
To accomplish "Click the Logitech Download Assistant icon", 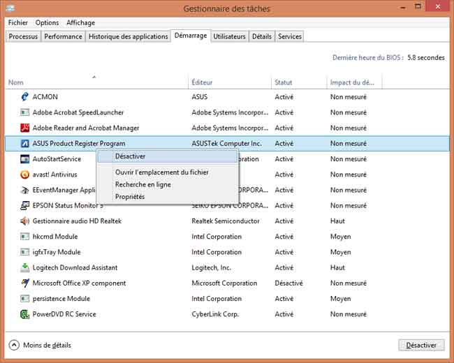I will (25, 267).
